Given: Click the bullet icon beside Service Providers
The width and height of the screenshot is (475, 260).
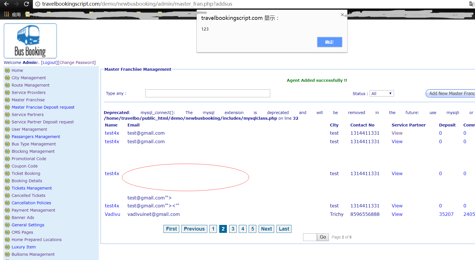Looking at the screenshot, I should [7, 93].
